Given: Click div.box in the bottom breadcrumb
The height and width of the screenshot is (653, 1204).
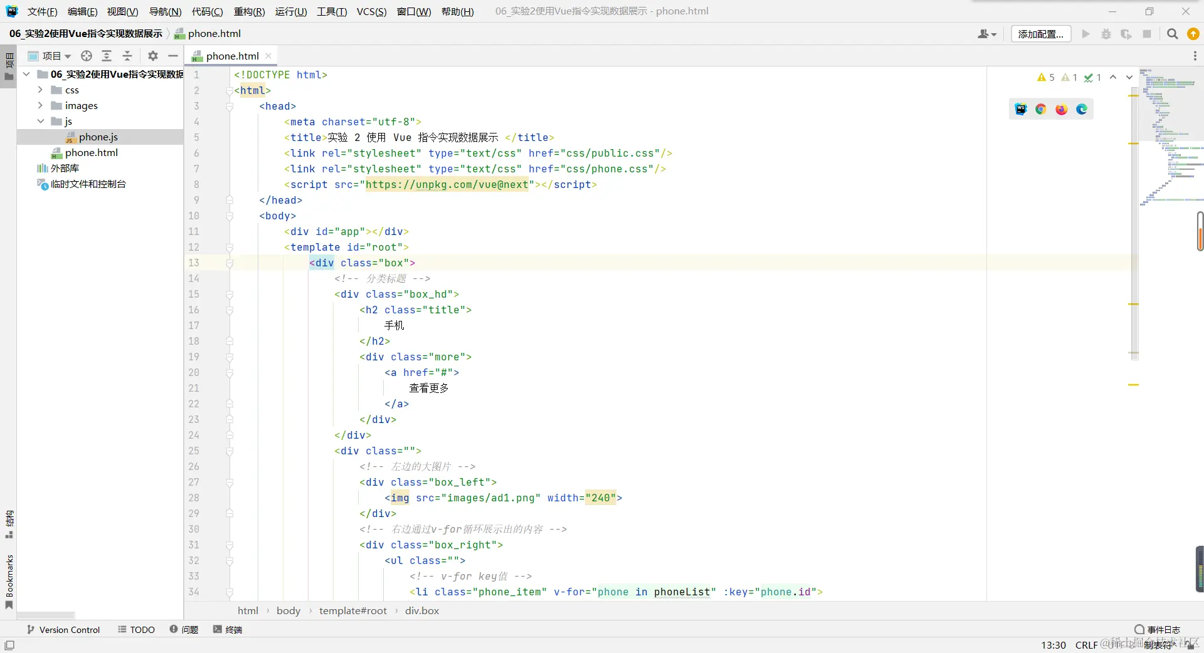Looking at the screenshot, I should (422, 610).
